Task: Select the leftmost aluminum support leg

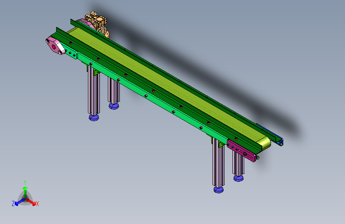Action: tap(94, 90)
